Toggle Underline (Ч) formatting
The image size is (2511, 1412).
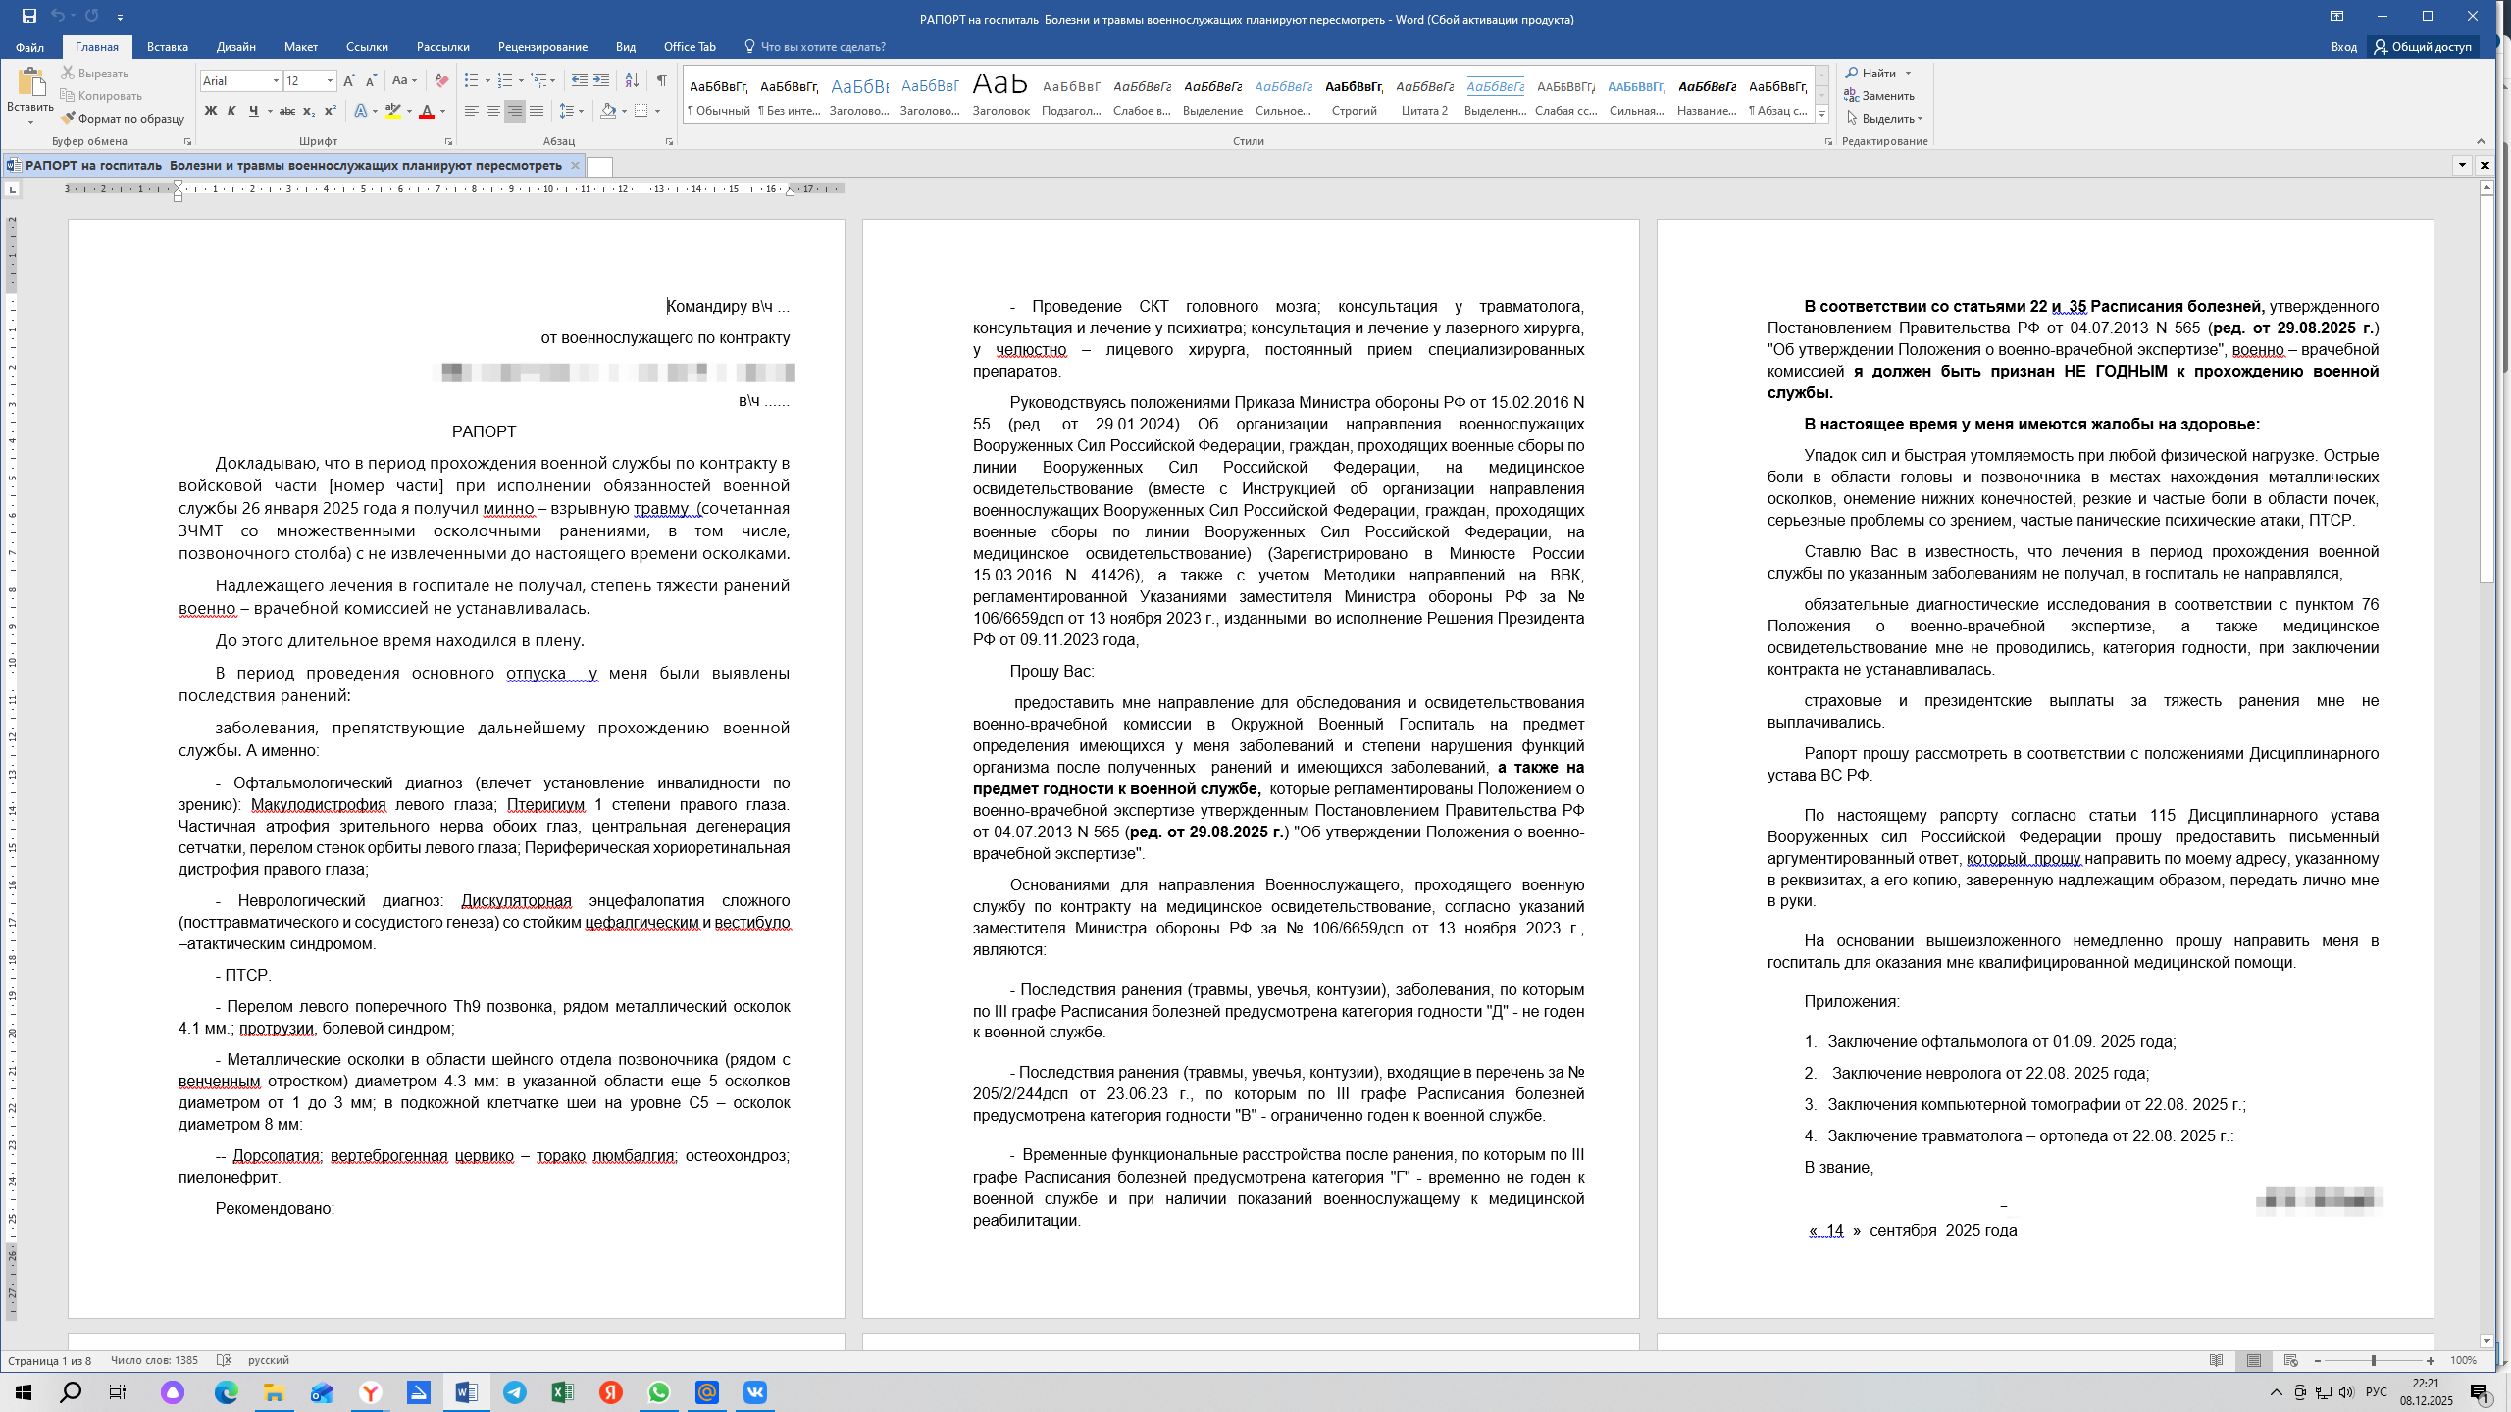point(253,111)
